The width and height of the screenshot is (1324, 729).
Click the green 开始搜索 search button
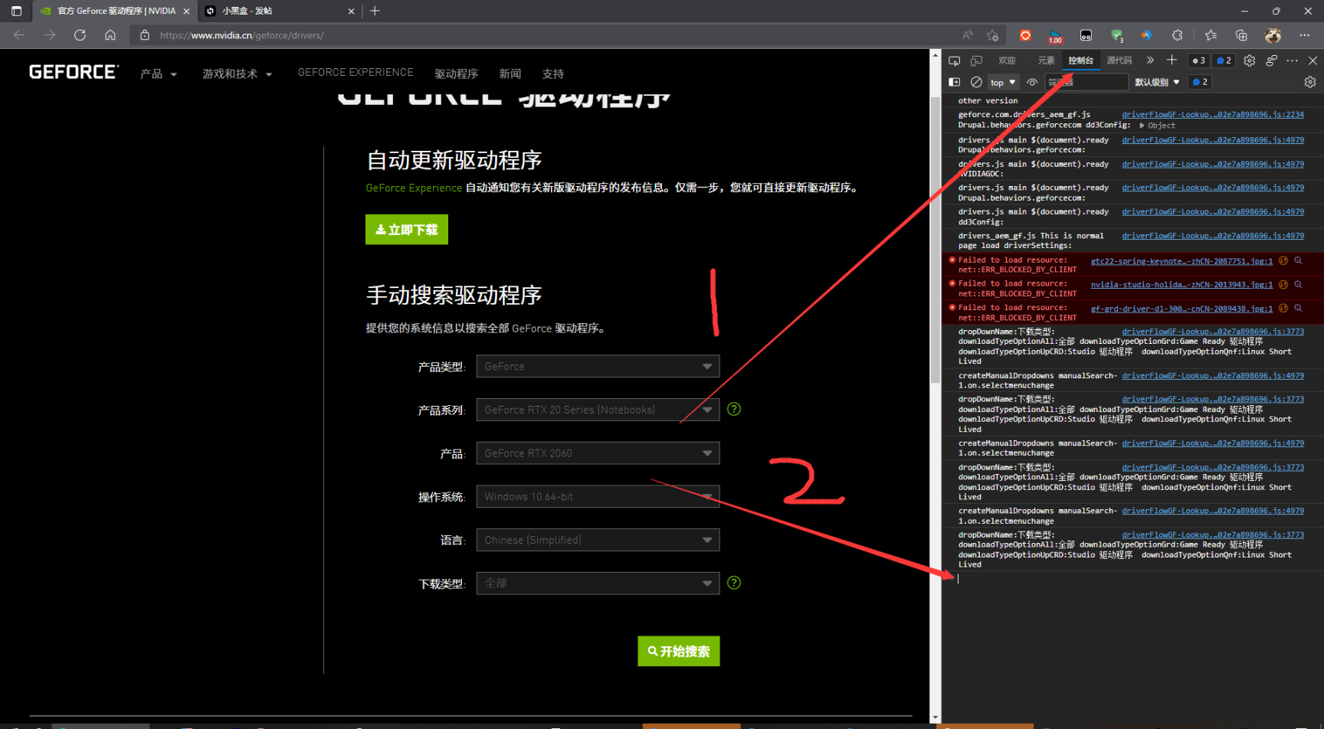click(679, 651)
